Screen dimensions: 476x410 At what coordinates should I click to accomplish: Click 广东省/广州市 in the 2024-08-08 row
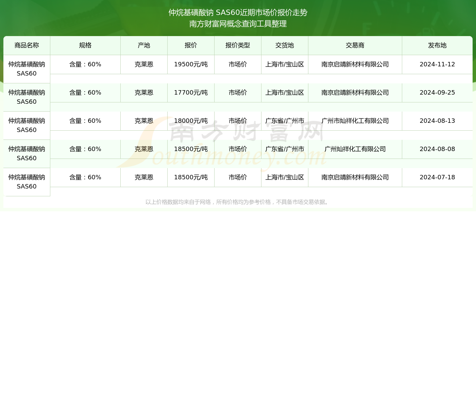[285, 149]
